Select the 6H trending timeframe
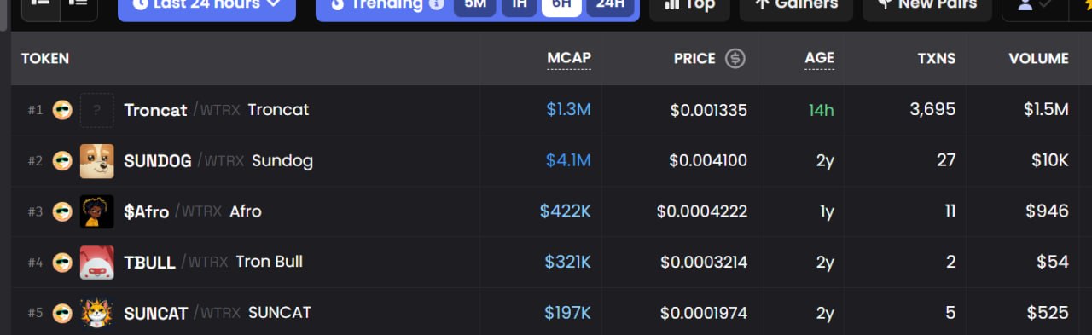 (561, 5)
